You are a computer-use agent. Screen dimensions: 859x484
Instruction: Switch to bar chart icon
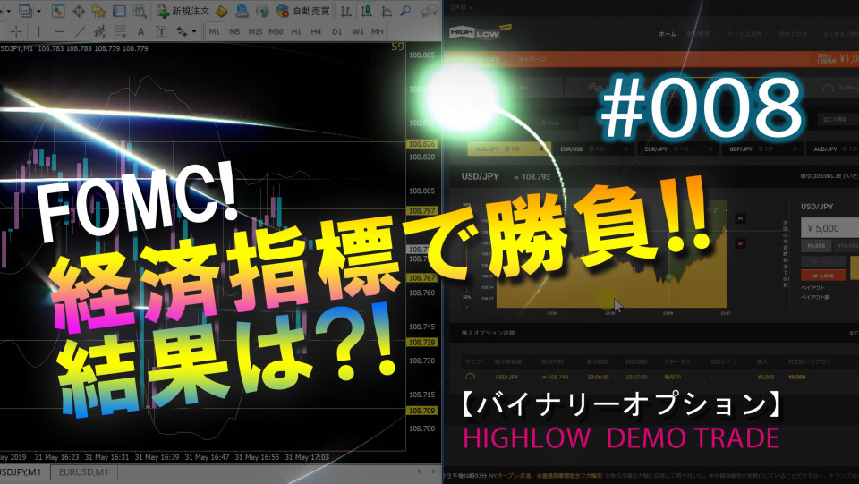click(345, 11)
